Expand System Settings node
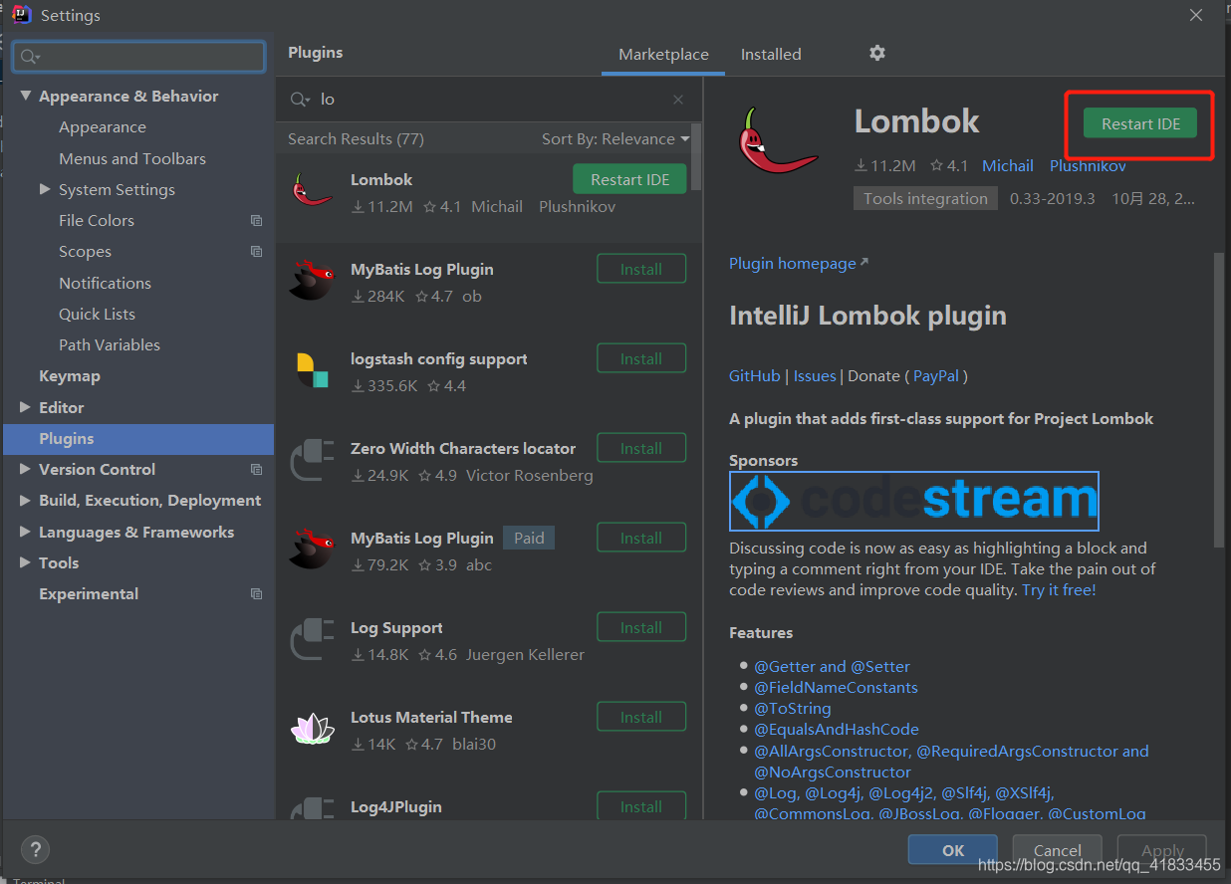This screenshot has height=884, width=1231. pos(45,189)
